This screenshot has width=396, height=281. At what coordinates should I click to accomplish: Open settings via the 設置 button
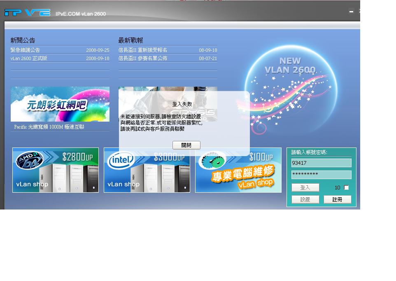(305, 199)
